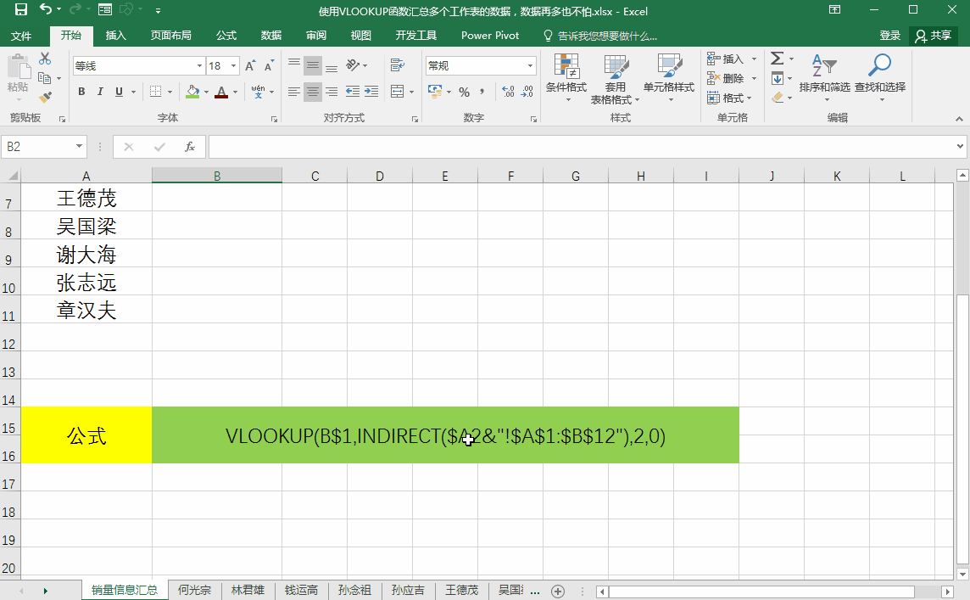Click the 共享 share button

(x=934, y=36)
